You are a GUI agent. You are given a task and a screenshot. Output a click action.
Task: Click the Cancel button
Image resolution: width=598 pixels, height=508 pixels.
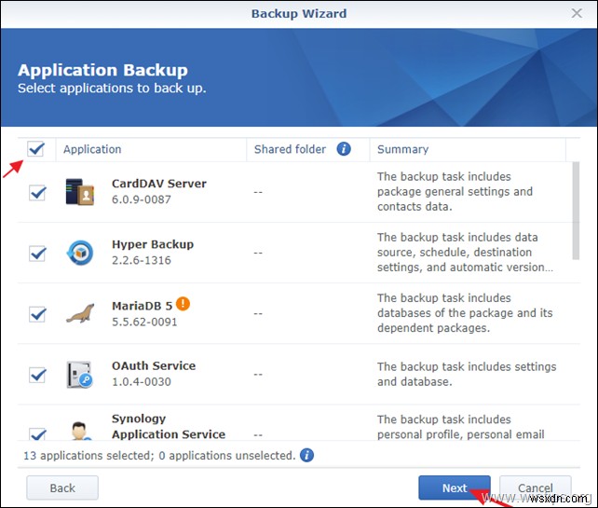(535, 487)
